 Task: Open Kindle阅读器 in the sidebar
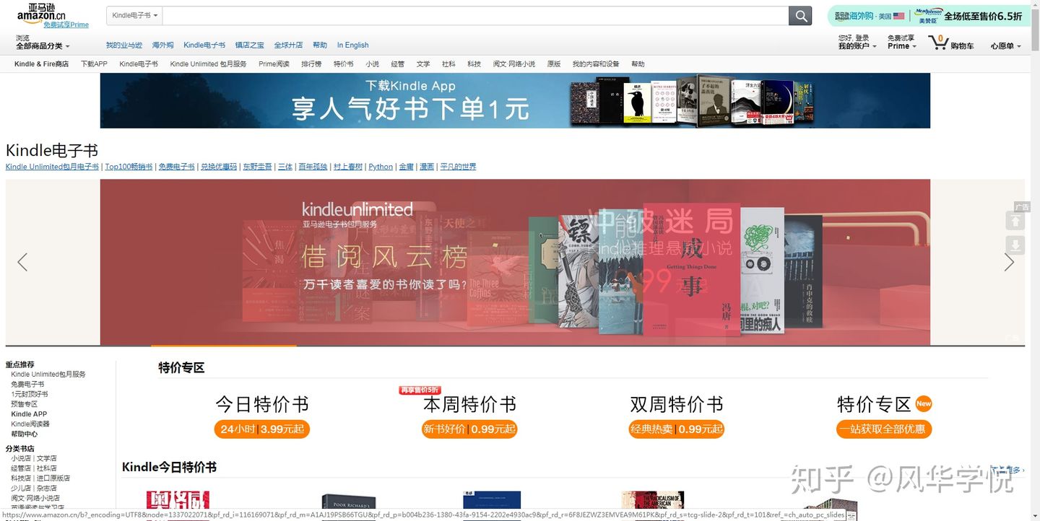pos(30,424)
